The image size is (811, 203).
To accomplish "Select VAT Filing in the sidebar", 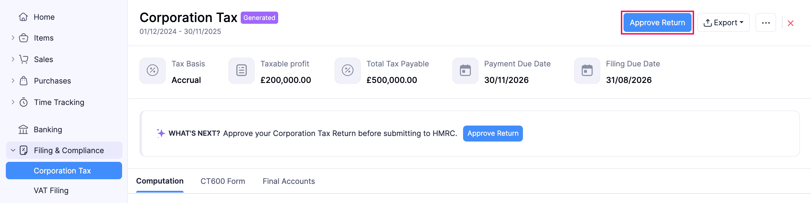I will click(x=51, y=190).
